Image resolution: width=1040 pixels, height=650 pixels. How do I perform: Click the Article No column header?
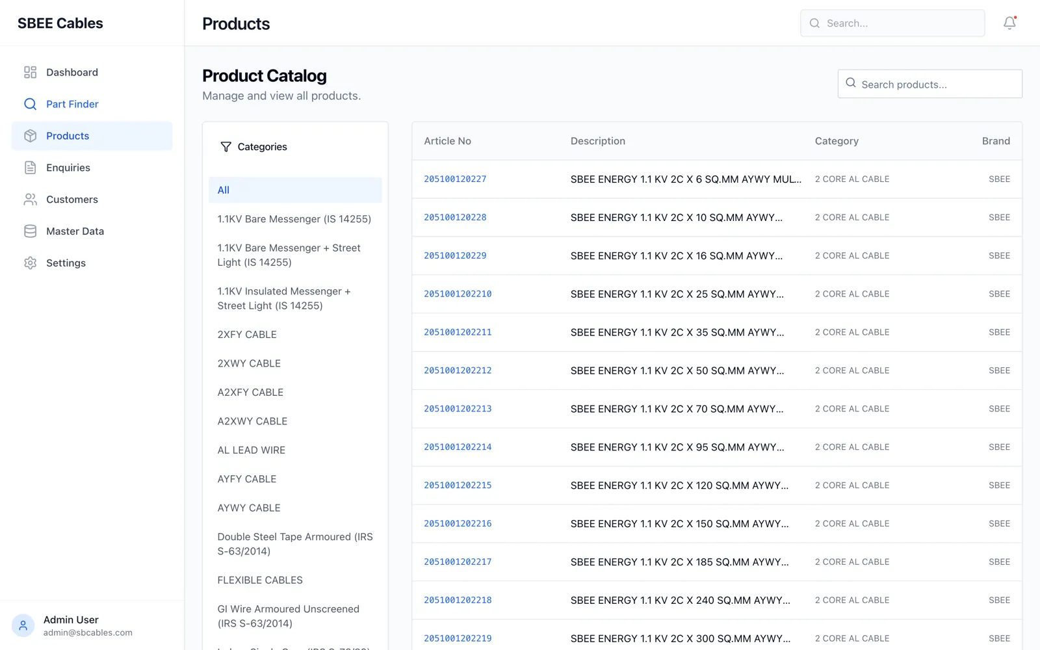tap(447, 141)
